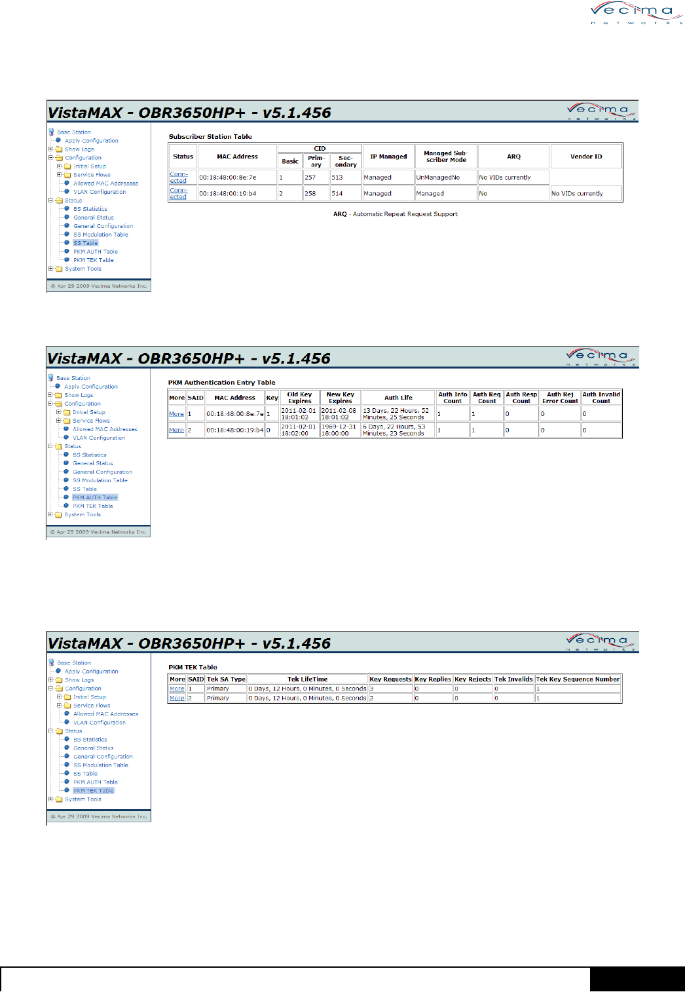Click More link for SAID 2 in Authentication table

177,430
